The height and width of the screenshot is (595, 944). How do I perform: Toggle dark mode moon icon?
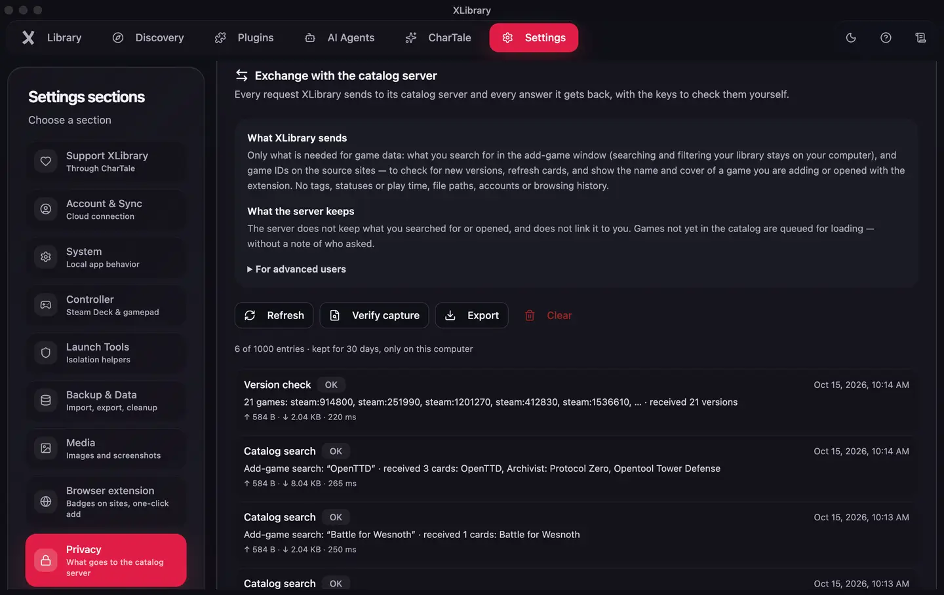pyautogui.click(x=851, y=37)
